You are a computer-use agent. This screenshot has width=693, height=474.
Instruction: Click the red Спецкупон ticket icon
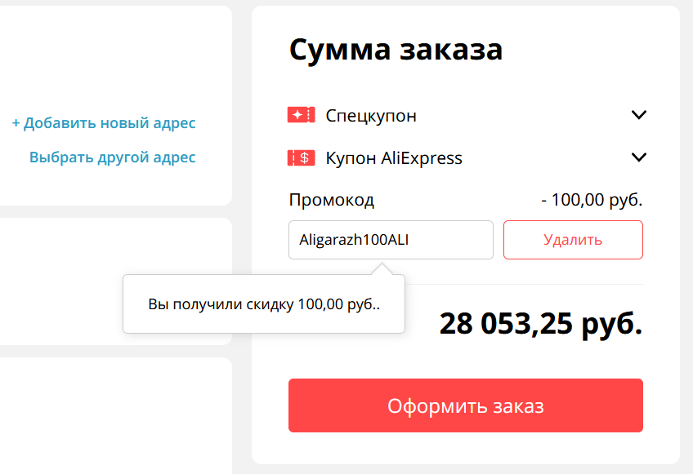pos(301,116)
